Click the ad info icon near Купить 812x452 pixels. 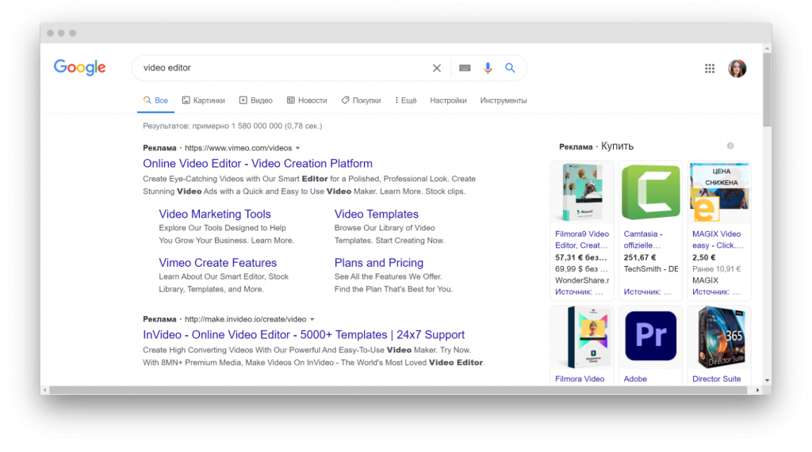coord(730,146)
